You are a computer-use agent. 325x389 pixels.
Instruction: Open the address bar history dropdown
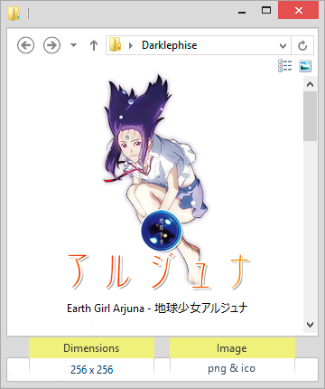click(x=283, y=45)
